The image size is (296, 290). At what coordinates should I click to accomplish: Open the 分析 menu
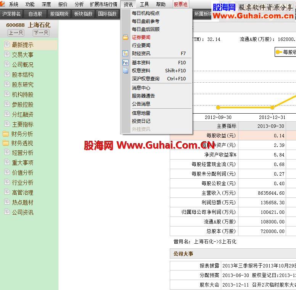[x=79, y=4]
